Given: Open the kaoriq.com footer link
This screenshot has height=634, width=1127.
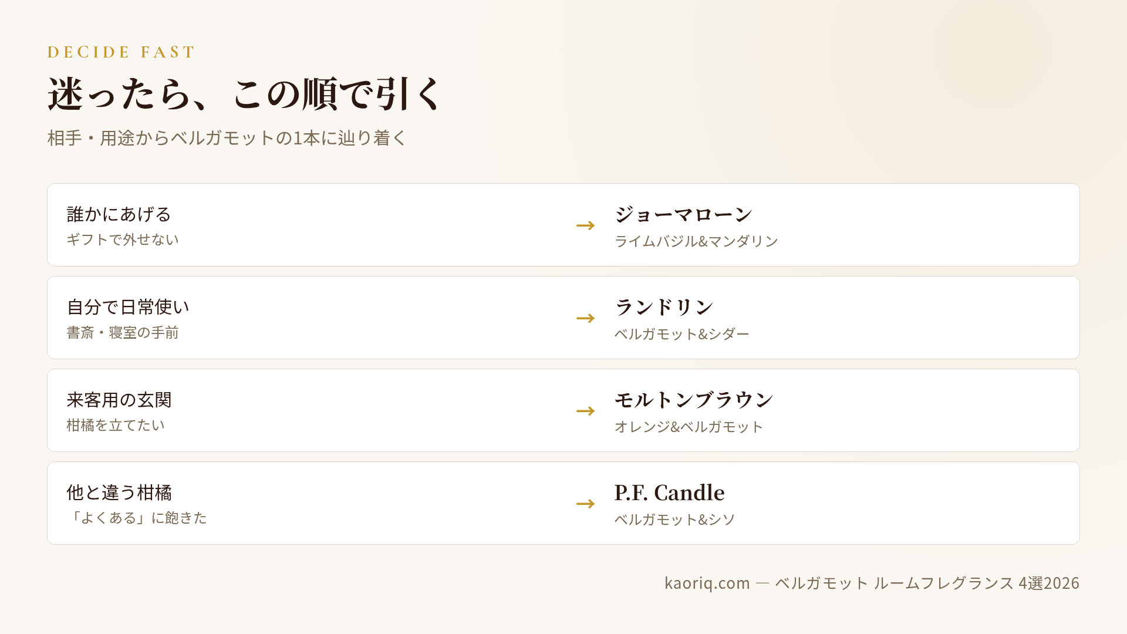Looking at the screenshot, I should coord(707,583).
